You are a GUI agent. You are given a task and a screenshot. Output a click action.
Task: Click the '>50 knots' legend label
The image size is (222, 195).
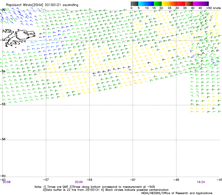(213, 8)
